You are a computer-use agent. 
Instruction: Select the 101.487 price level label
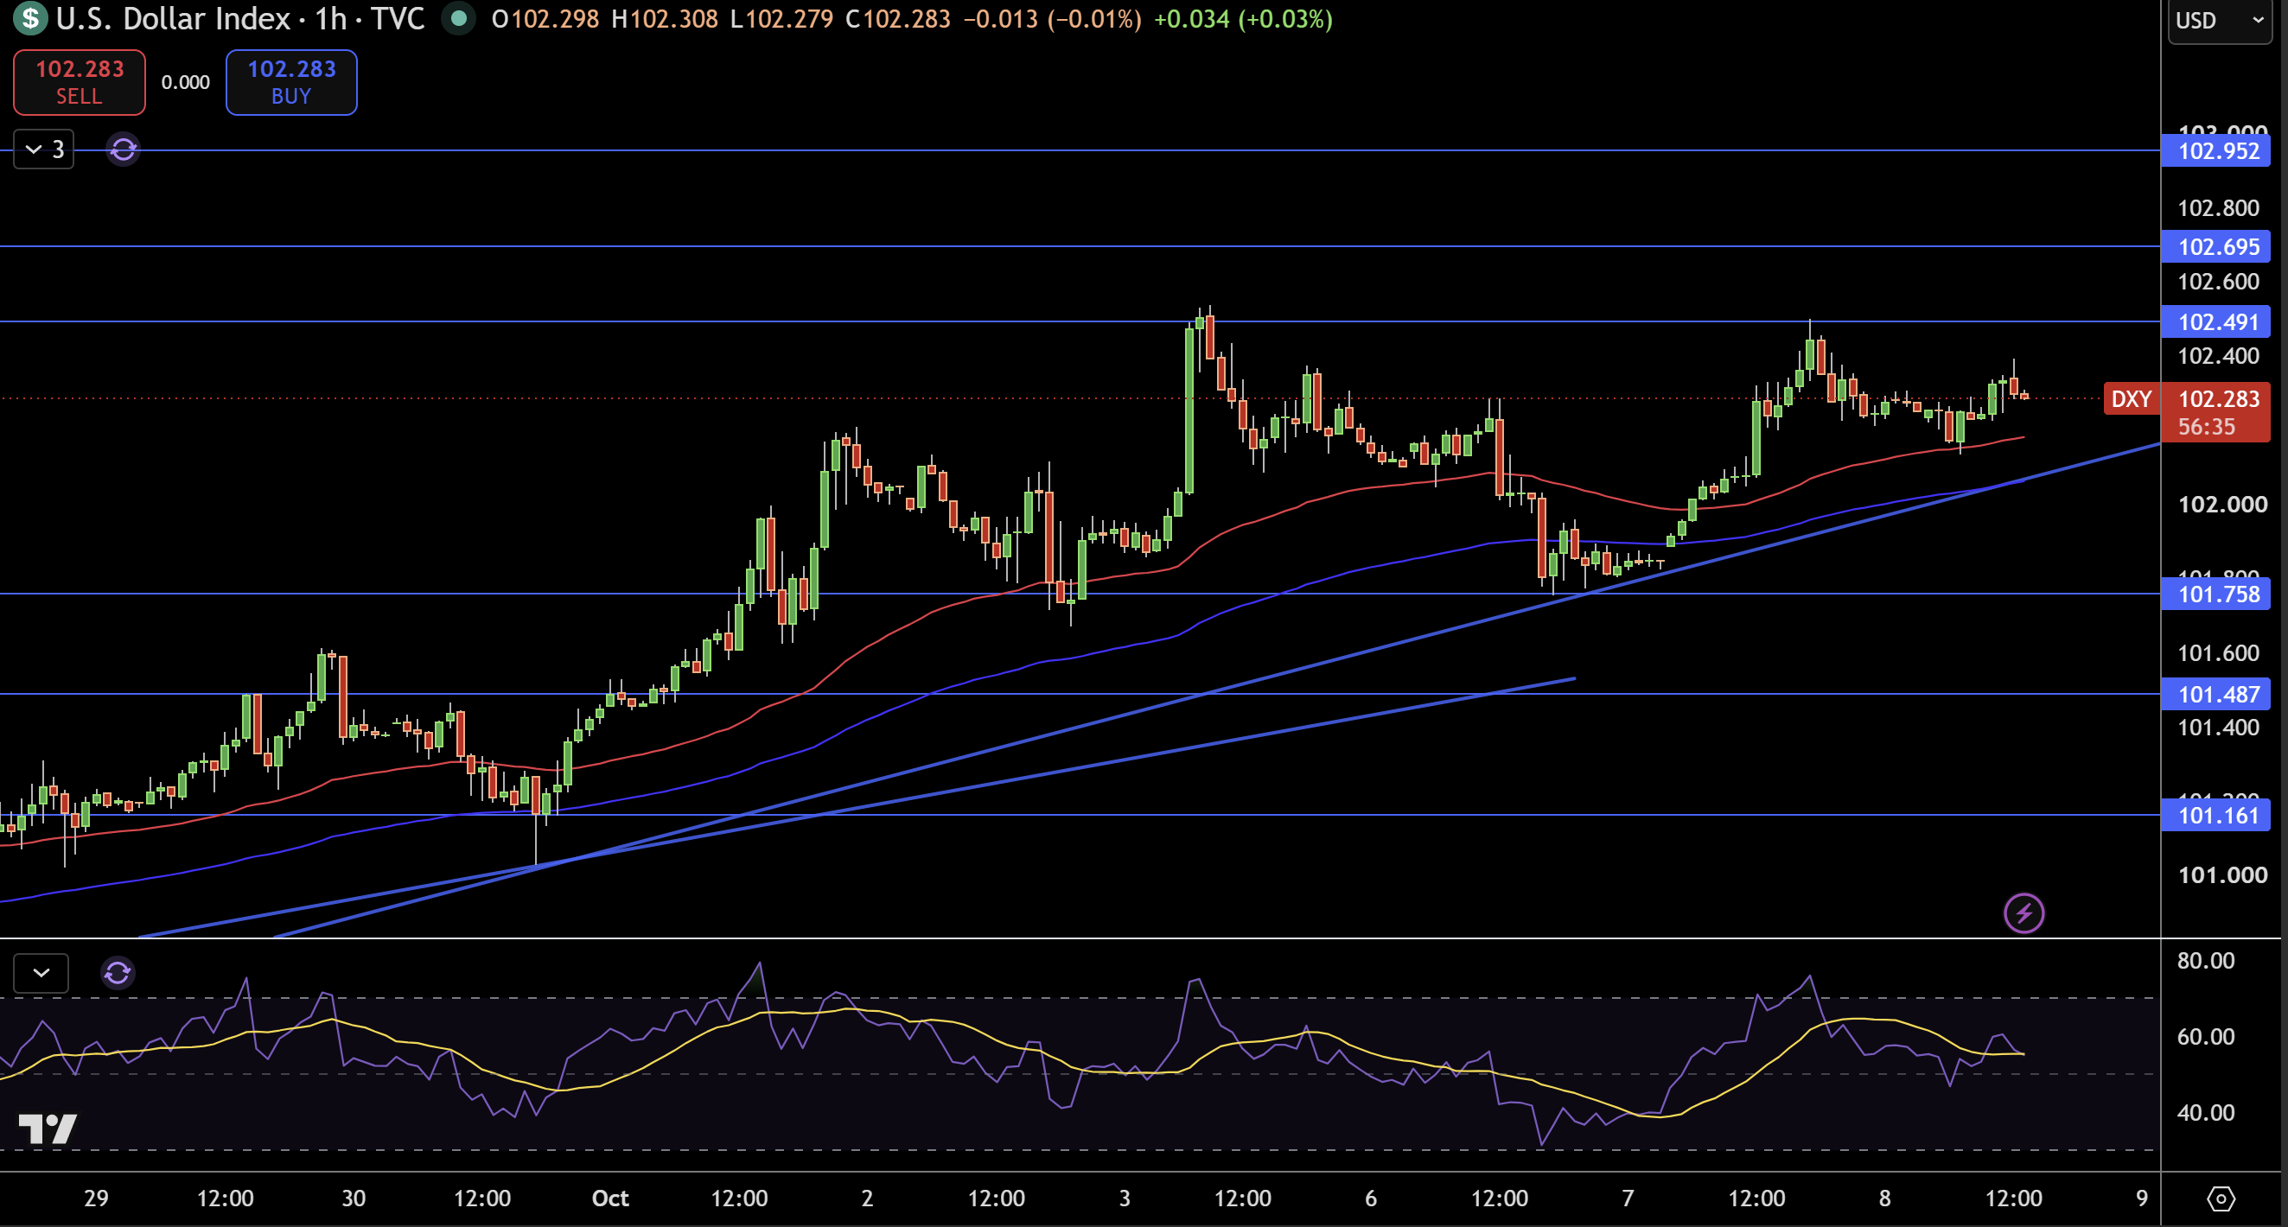pyautogui.click(x=2216, y=695)
